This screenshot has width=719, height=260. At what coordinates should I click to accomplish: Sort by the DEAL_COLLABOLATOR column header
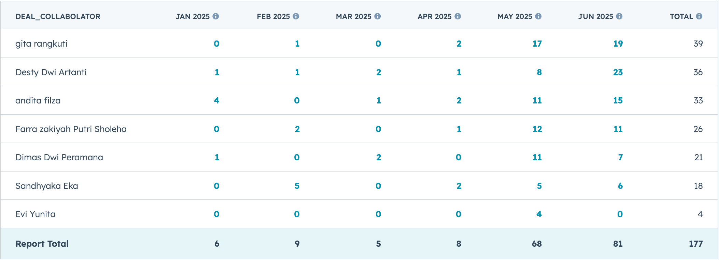(x=58, y=17)
